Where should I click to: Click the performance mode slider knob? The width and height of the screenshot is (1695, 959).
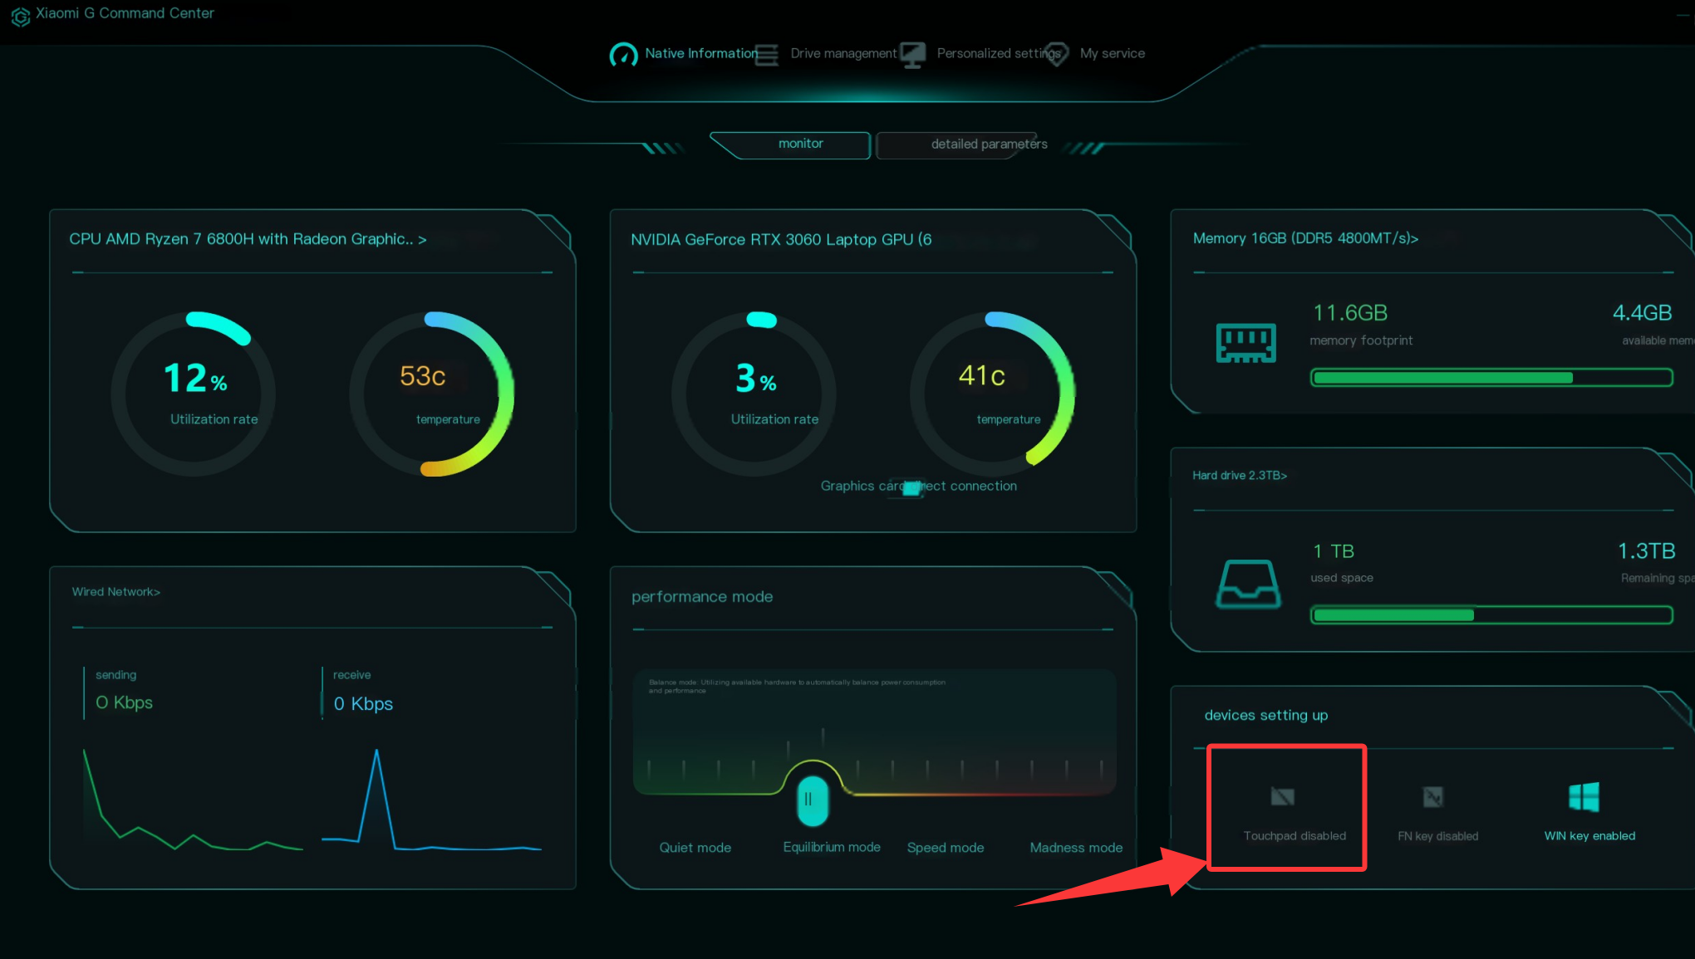(x=812, y=800)
